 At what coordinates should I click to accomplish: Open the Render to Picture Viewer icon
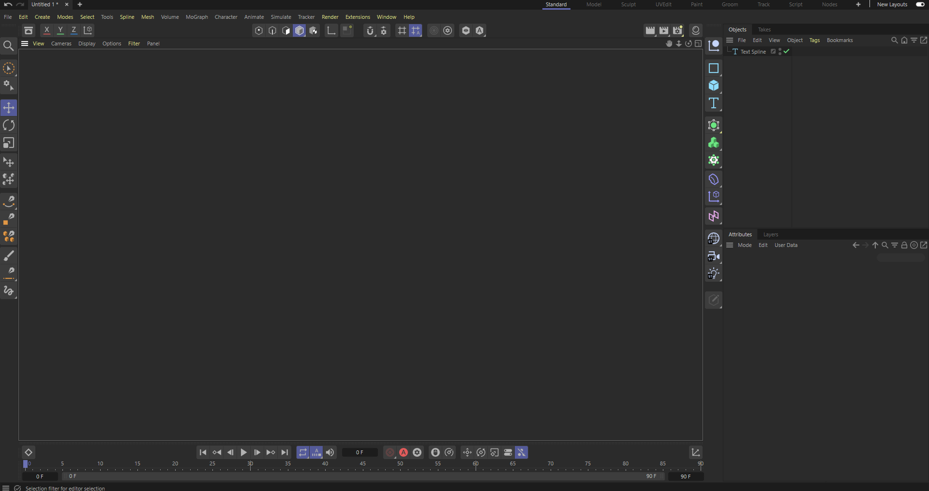pyautogui.click(x=664, y=30)
